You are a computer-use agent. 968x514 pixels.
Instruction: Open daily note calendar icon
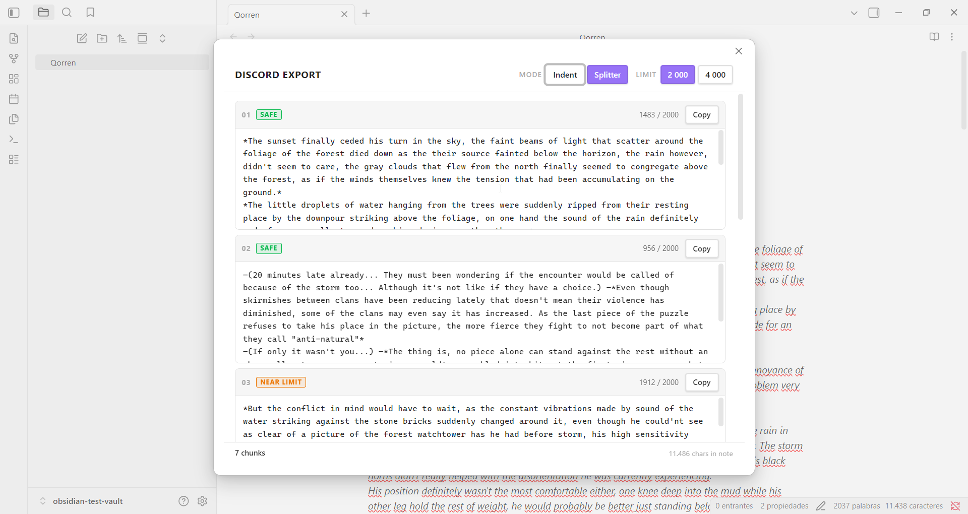pos(14,99)
